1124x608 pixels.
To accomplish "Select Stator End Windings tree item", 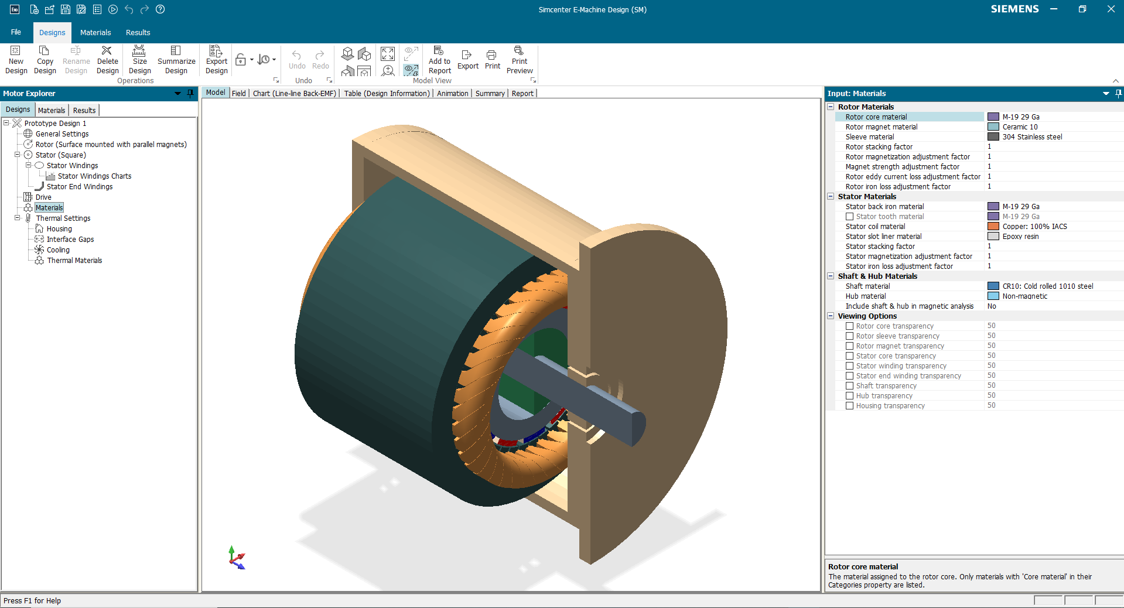I will tap(80, 187).
